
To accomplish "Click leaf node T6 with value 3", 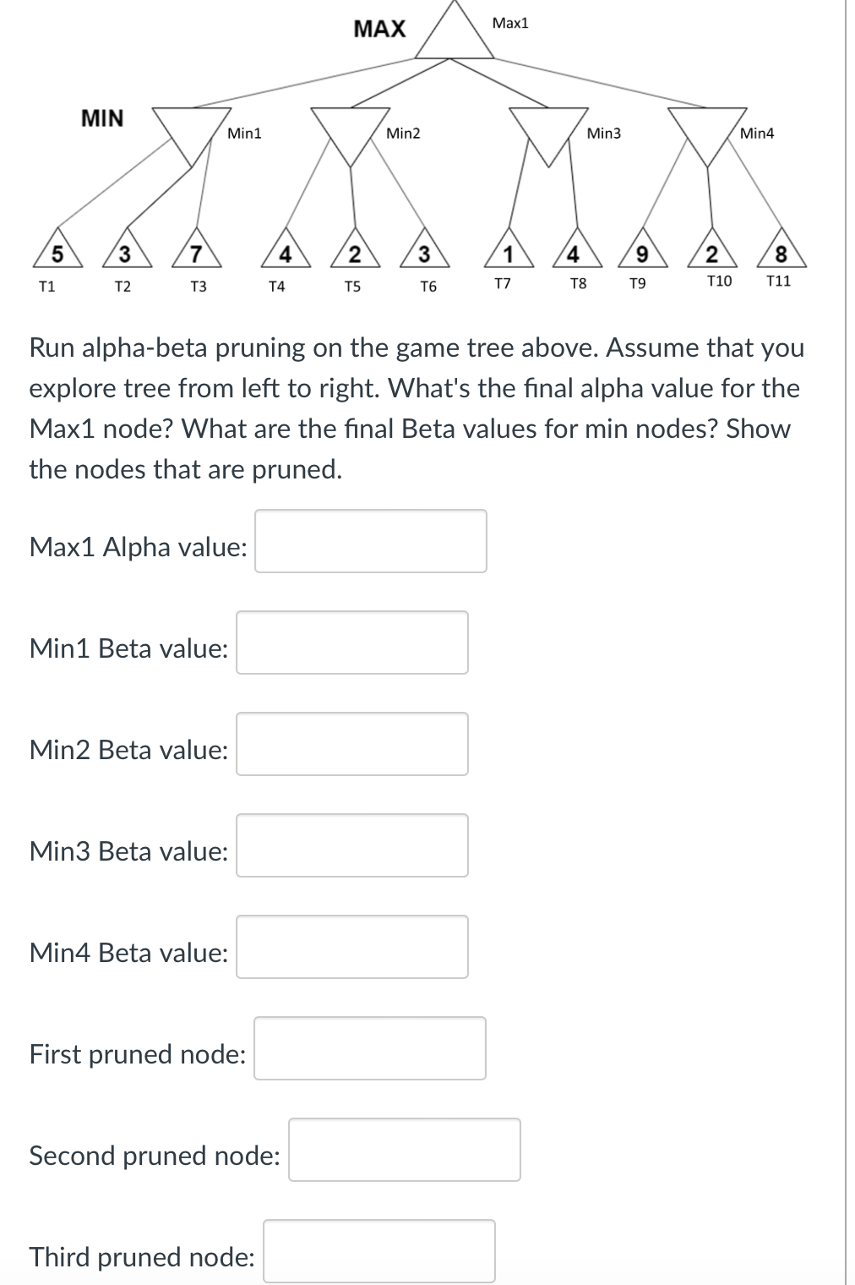I will point(425,252).
